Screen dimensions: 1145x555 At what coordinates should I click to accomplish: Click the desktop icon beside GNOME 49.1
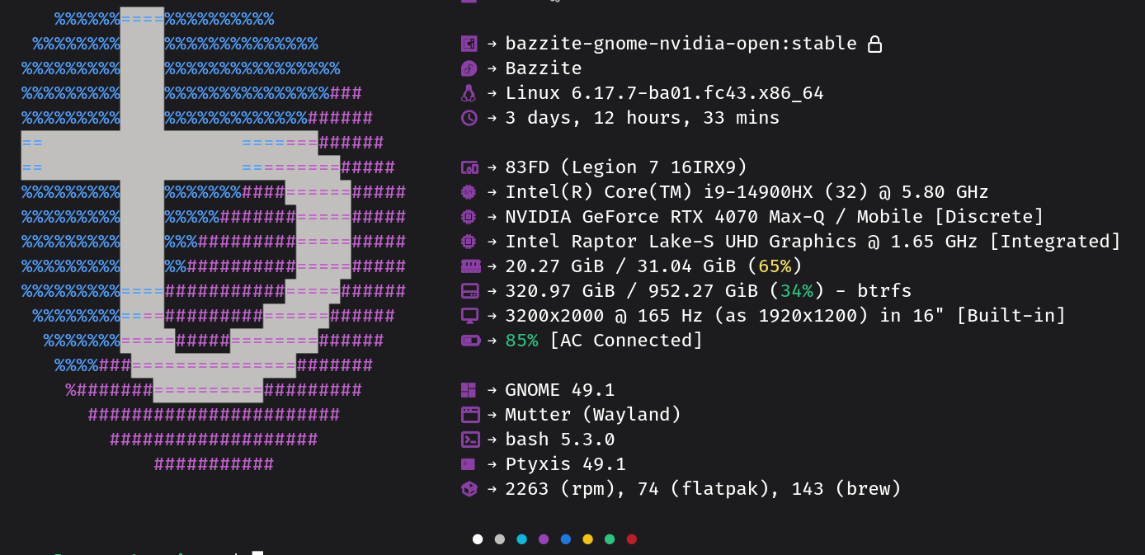pos(469,390)
